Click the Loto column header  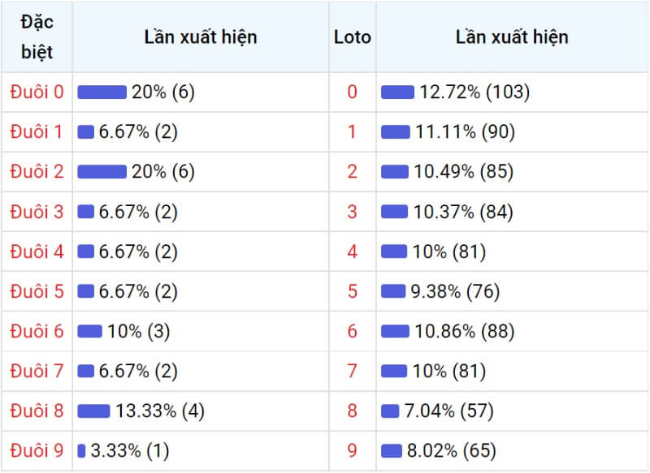click(x=353, y=37)
